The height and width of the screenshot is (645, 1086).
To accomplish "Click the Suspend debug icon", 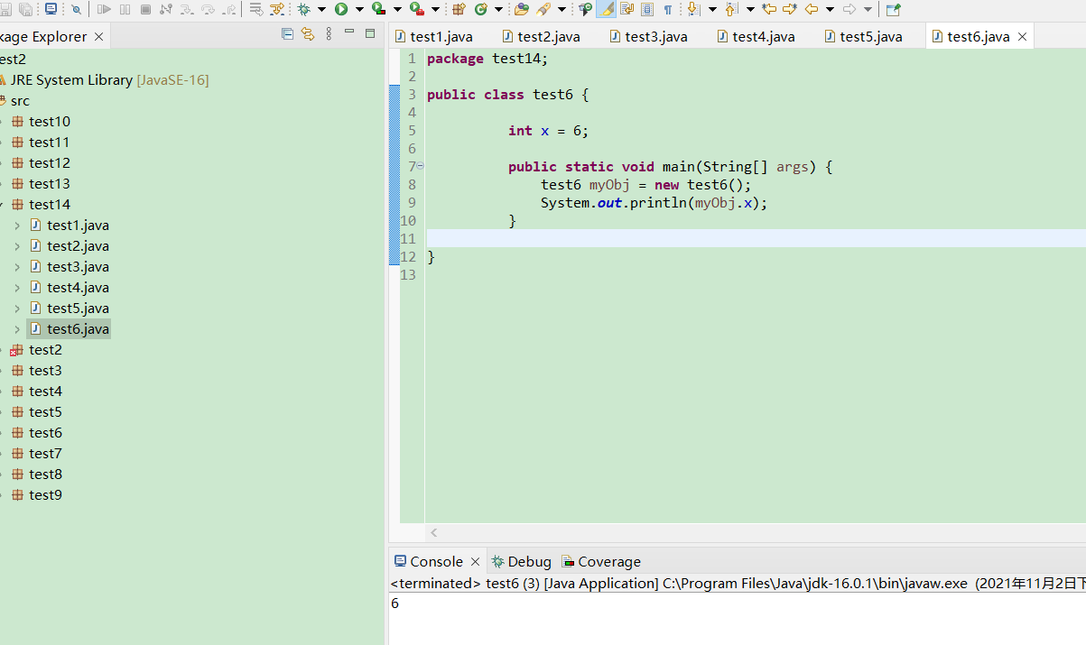I will click(x=125, y=9).
